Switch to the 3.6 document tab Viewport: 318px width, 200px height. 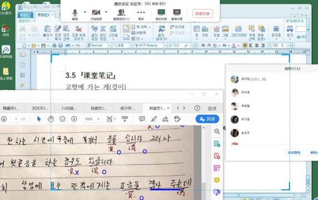point(69,108)
